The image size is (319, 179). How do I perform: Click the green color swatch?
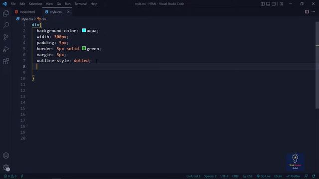click(84, 48)
